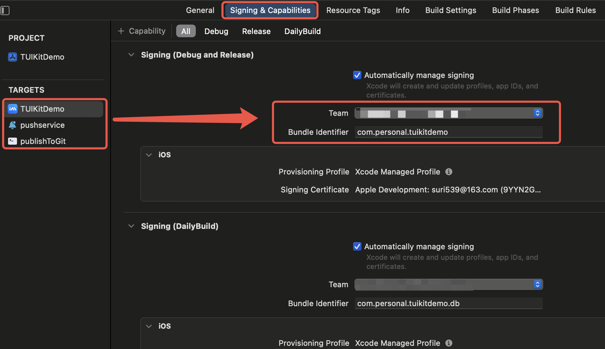Select the DailyBuild configuration filter
This screenshot has width=605, height=349.
(302, 31)
